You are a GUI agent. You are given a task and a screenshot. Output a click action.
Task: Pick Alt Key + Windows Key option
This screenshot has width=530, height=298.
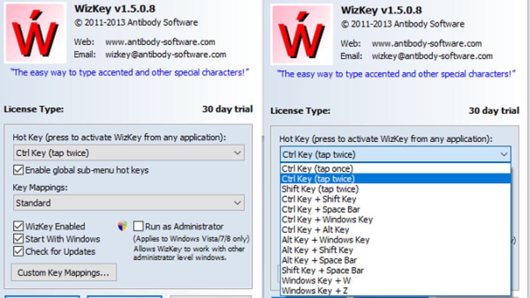(395, 240)
